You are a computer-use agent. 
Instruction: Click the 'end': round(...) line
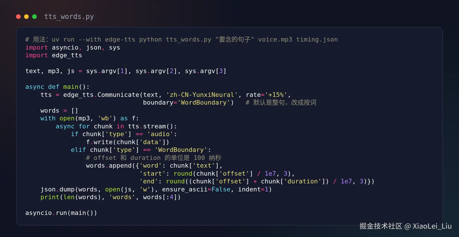257,181
